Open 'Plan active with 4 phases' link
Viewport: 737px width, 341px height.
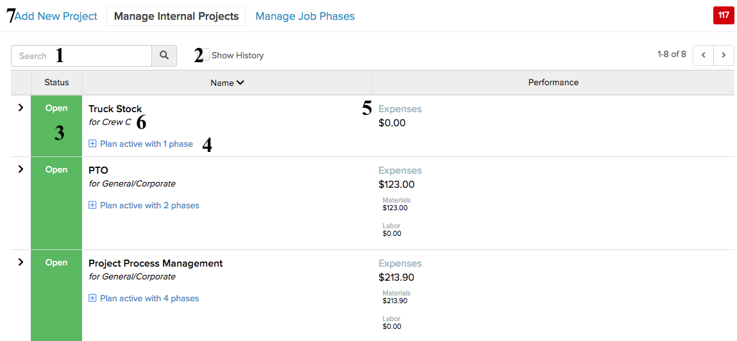coord(149,298)
